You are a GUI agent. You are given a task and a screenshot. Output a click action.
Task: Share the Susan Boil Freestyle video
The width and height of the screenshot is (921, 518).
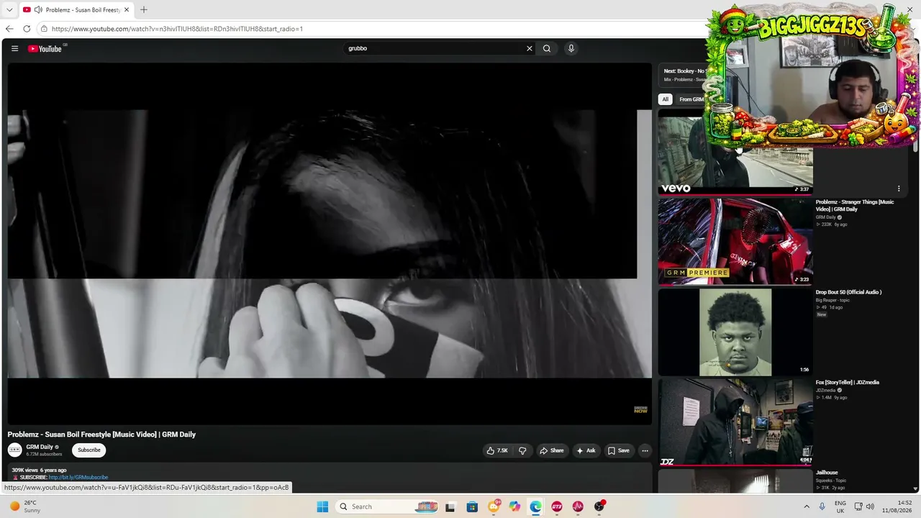(x=552, y=450)
